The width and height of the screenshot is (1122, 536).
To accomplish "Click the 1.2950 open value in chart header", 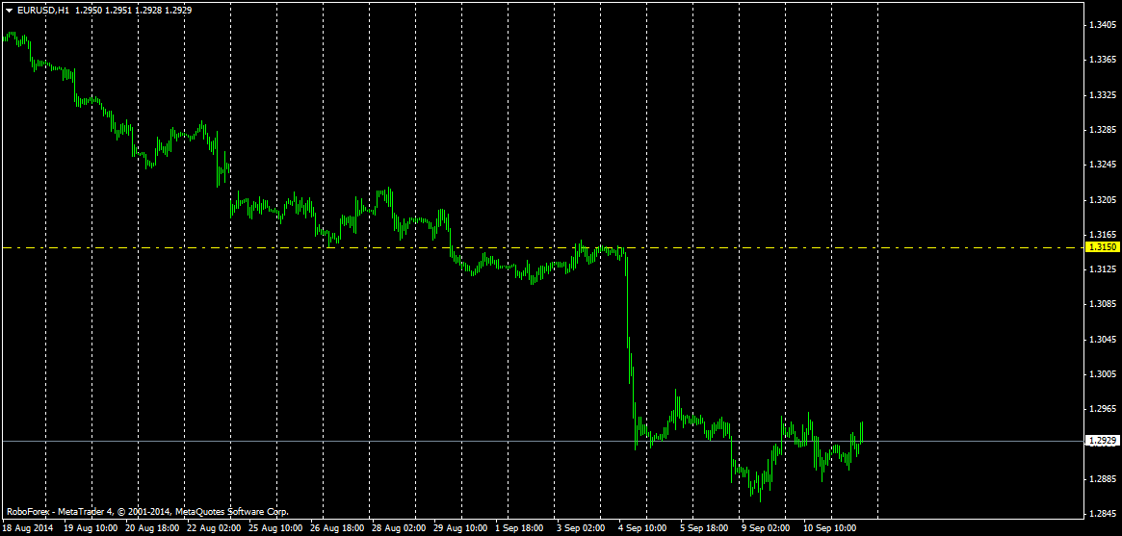I will coord(88,11).
